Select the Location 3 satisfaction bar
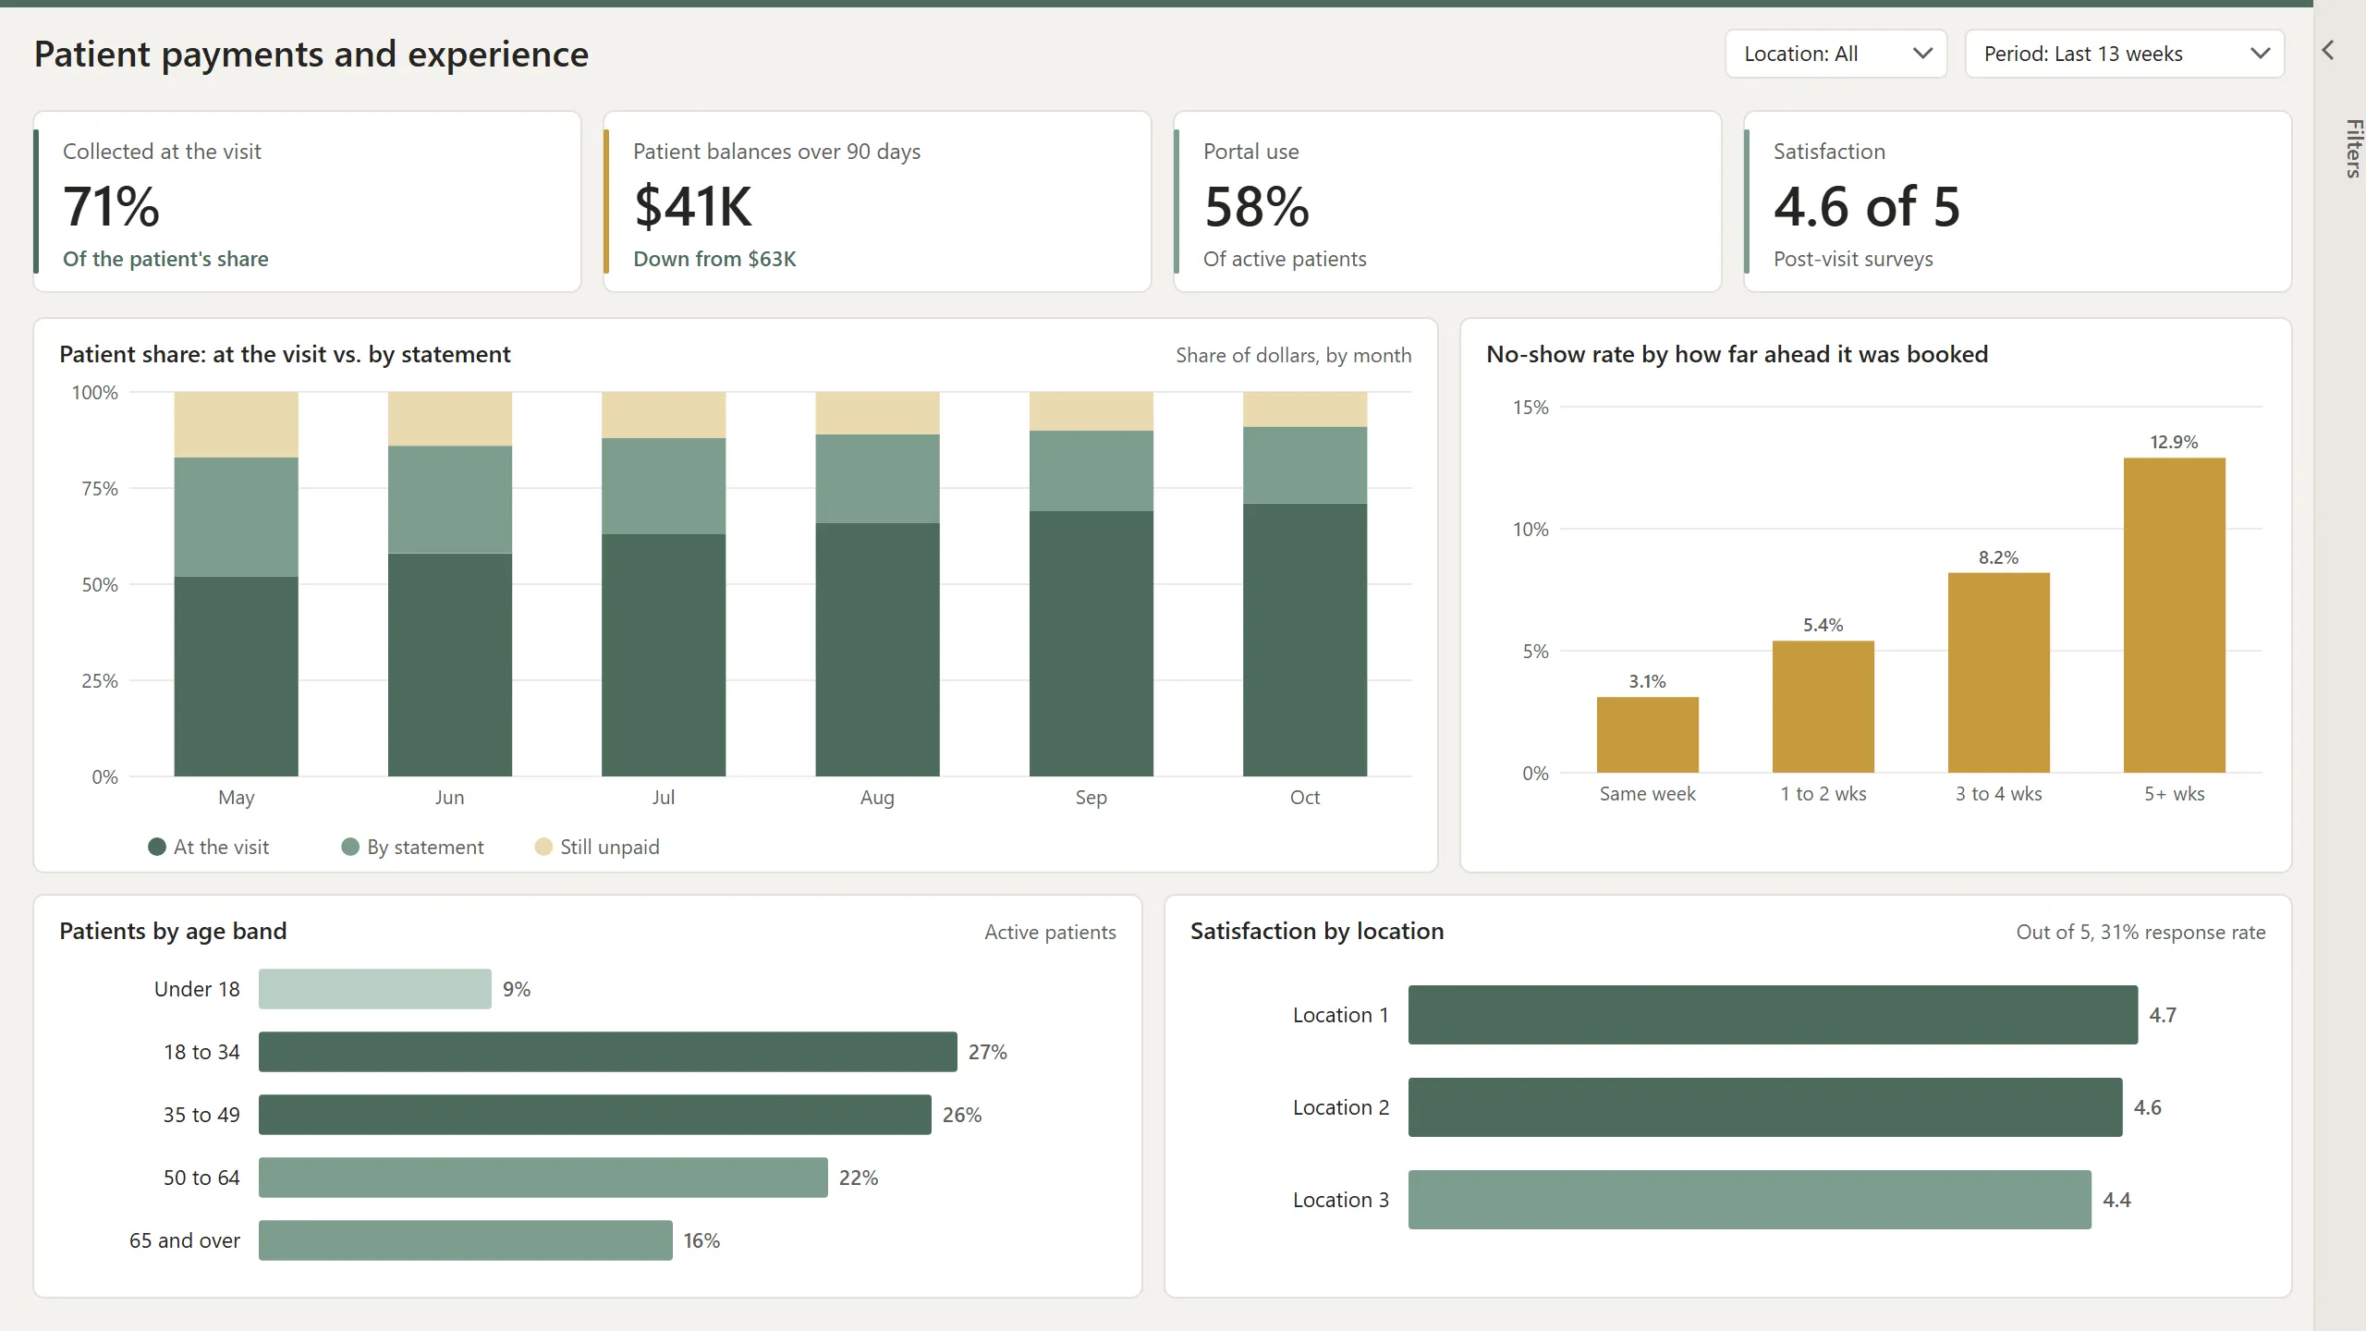The width and height of the screenshot is (2366, 1331). click(1750, 1200)
